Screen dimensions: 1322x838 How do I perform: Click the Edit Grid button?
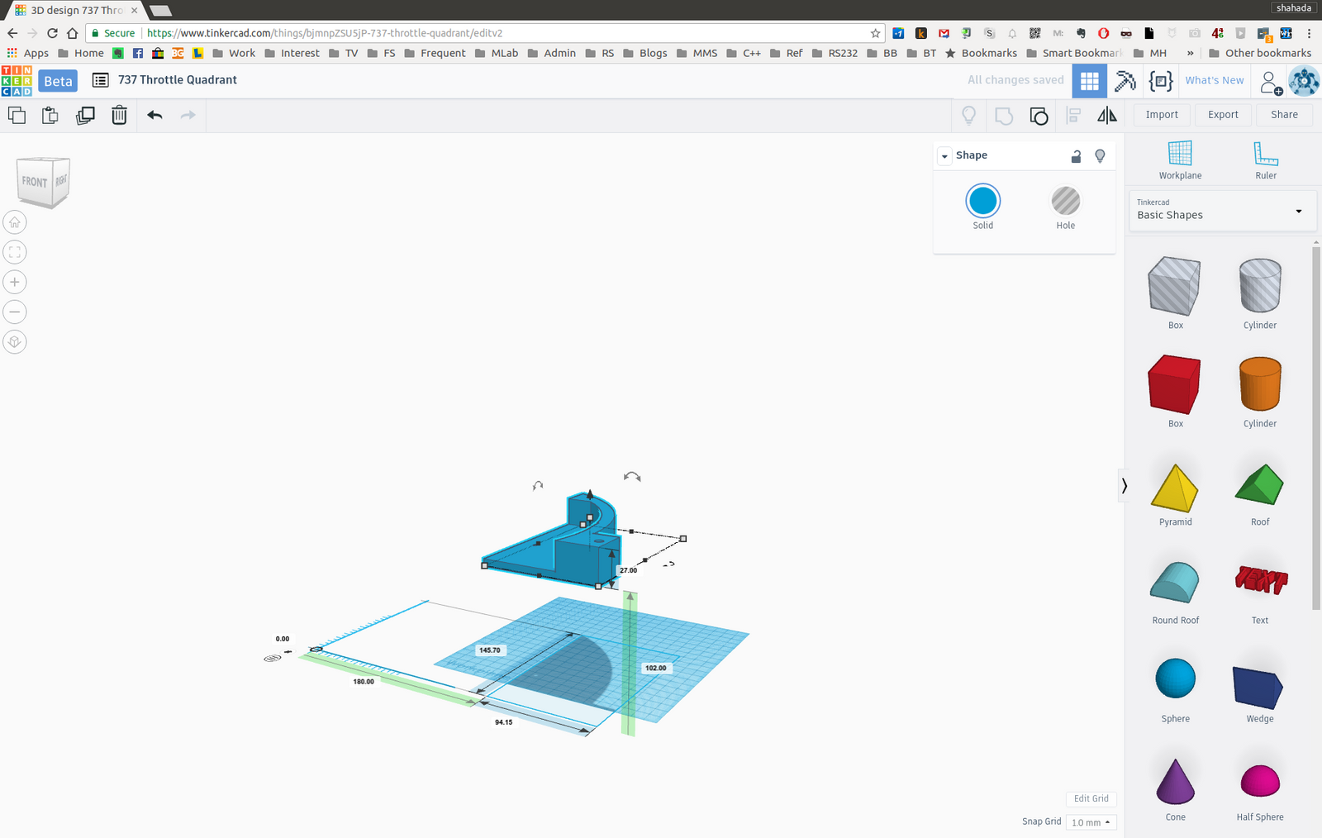[x=1091, y=798]
